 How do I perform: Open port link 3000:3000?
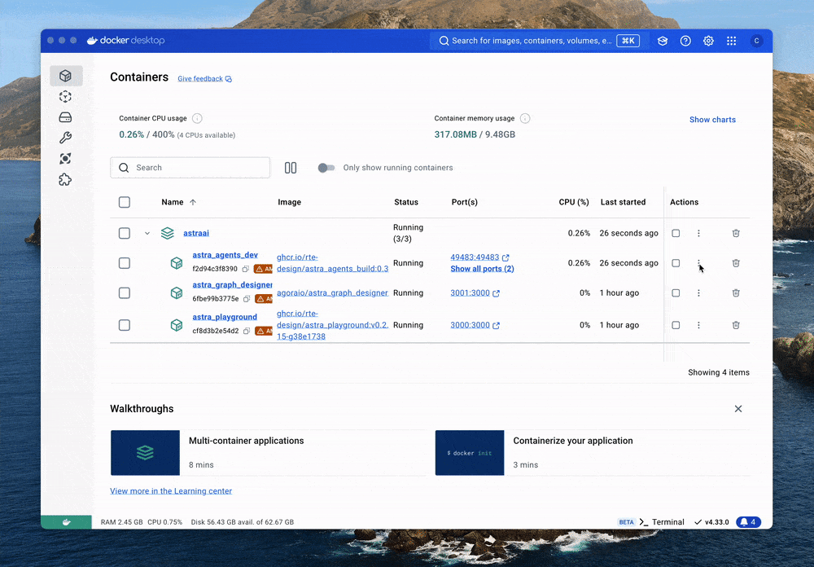click(475, 325)
